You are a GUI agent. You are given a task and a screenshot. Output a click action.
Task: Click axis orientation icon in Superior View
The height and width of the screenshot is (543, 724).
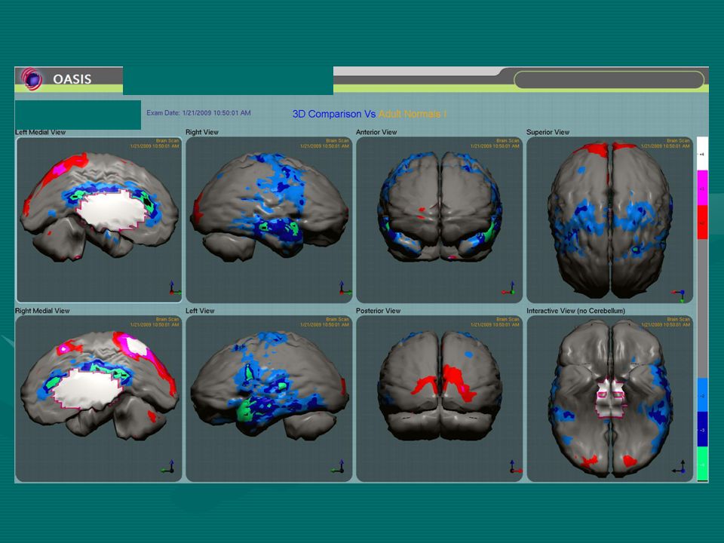click(x=679, y=296)
